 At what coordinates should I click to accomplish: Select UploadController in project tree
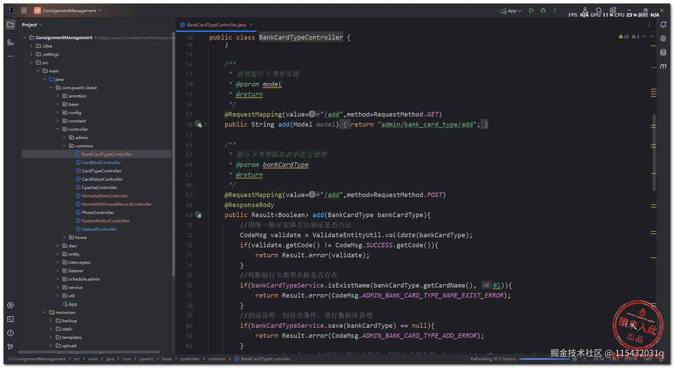coord(99,229)
